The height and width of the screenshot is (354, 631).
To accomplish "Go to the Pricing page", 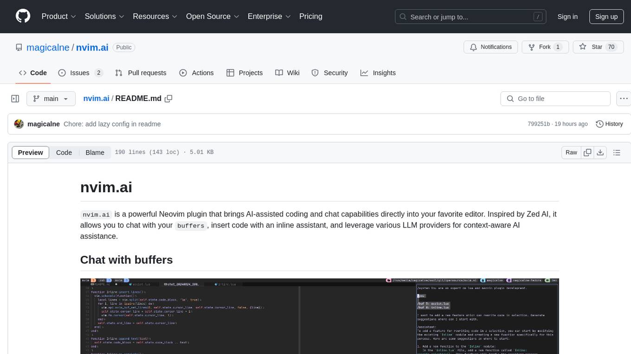I will pyautogui.click(x=311, y=16).
